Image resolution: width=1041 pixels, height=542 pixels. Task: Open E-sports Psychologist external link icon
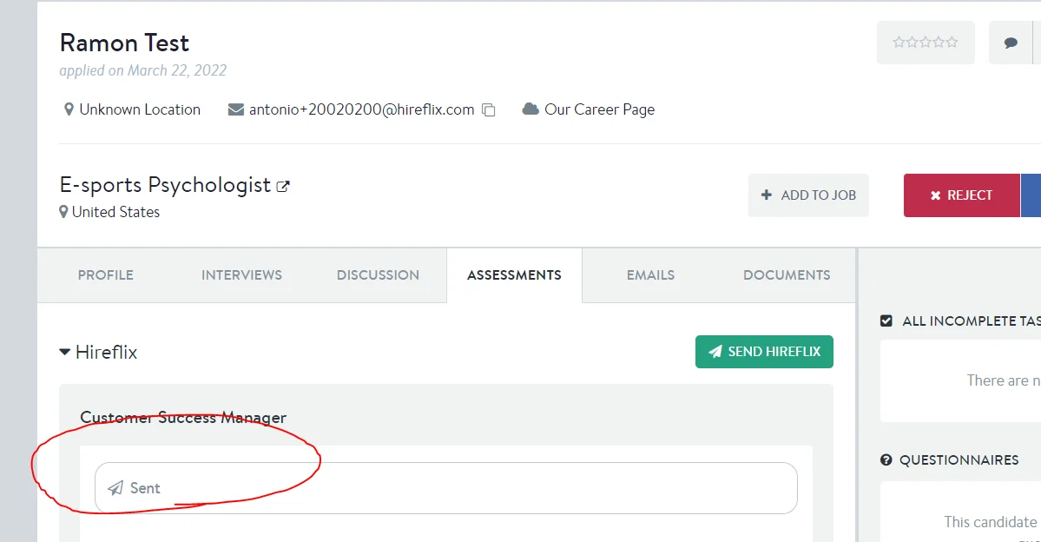pos(283,187)
